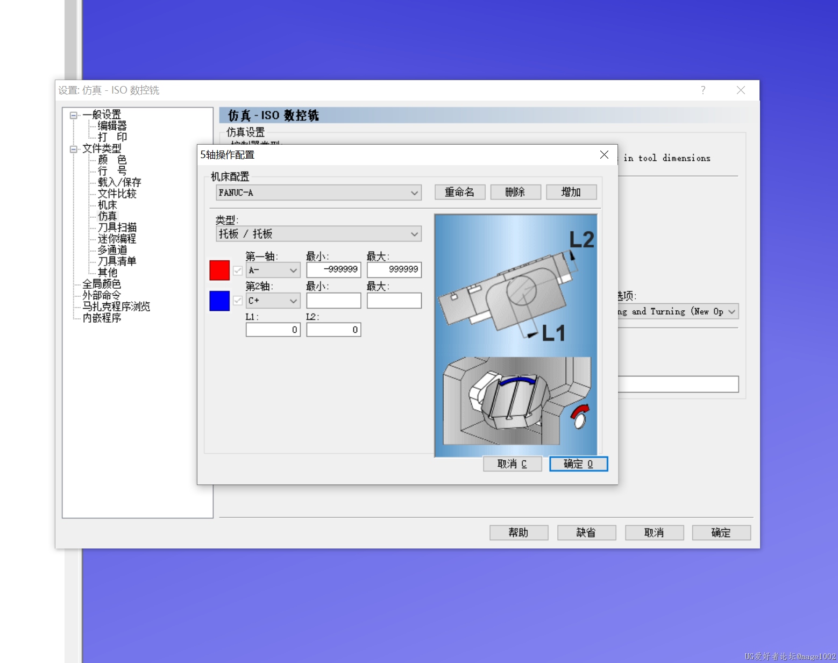Collapse the 文件类型 tree node
The width and height of the screenshot is (838, 663).
click(x=74, y=149)
